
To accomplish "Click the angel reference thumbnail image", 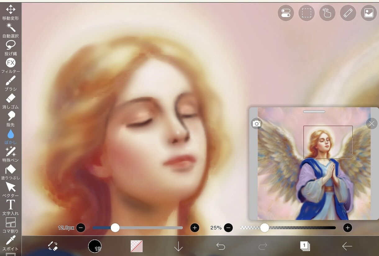I will (314, 164).
